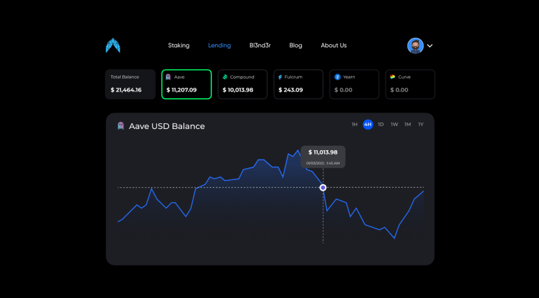Click the Compound green logo icon
Viewport: 539px width, 298px height.
225,77
